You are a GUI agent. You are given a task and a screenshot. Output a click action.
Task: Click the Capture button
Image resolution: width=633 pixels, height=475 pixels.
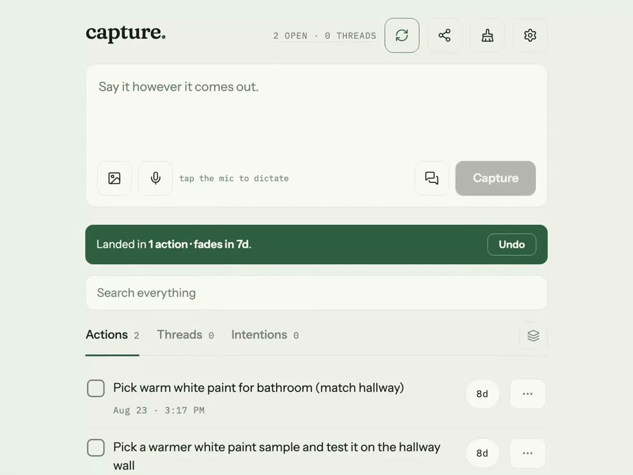tap(496, 178)
